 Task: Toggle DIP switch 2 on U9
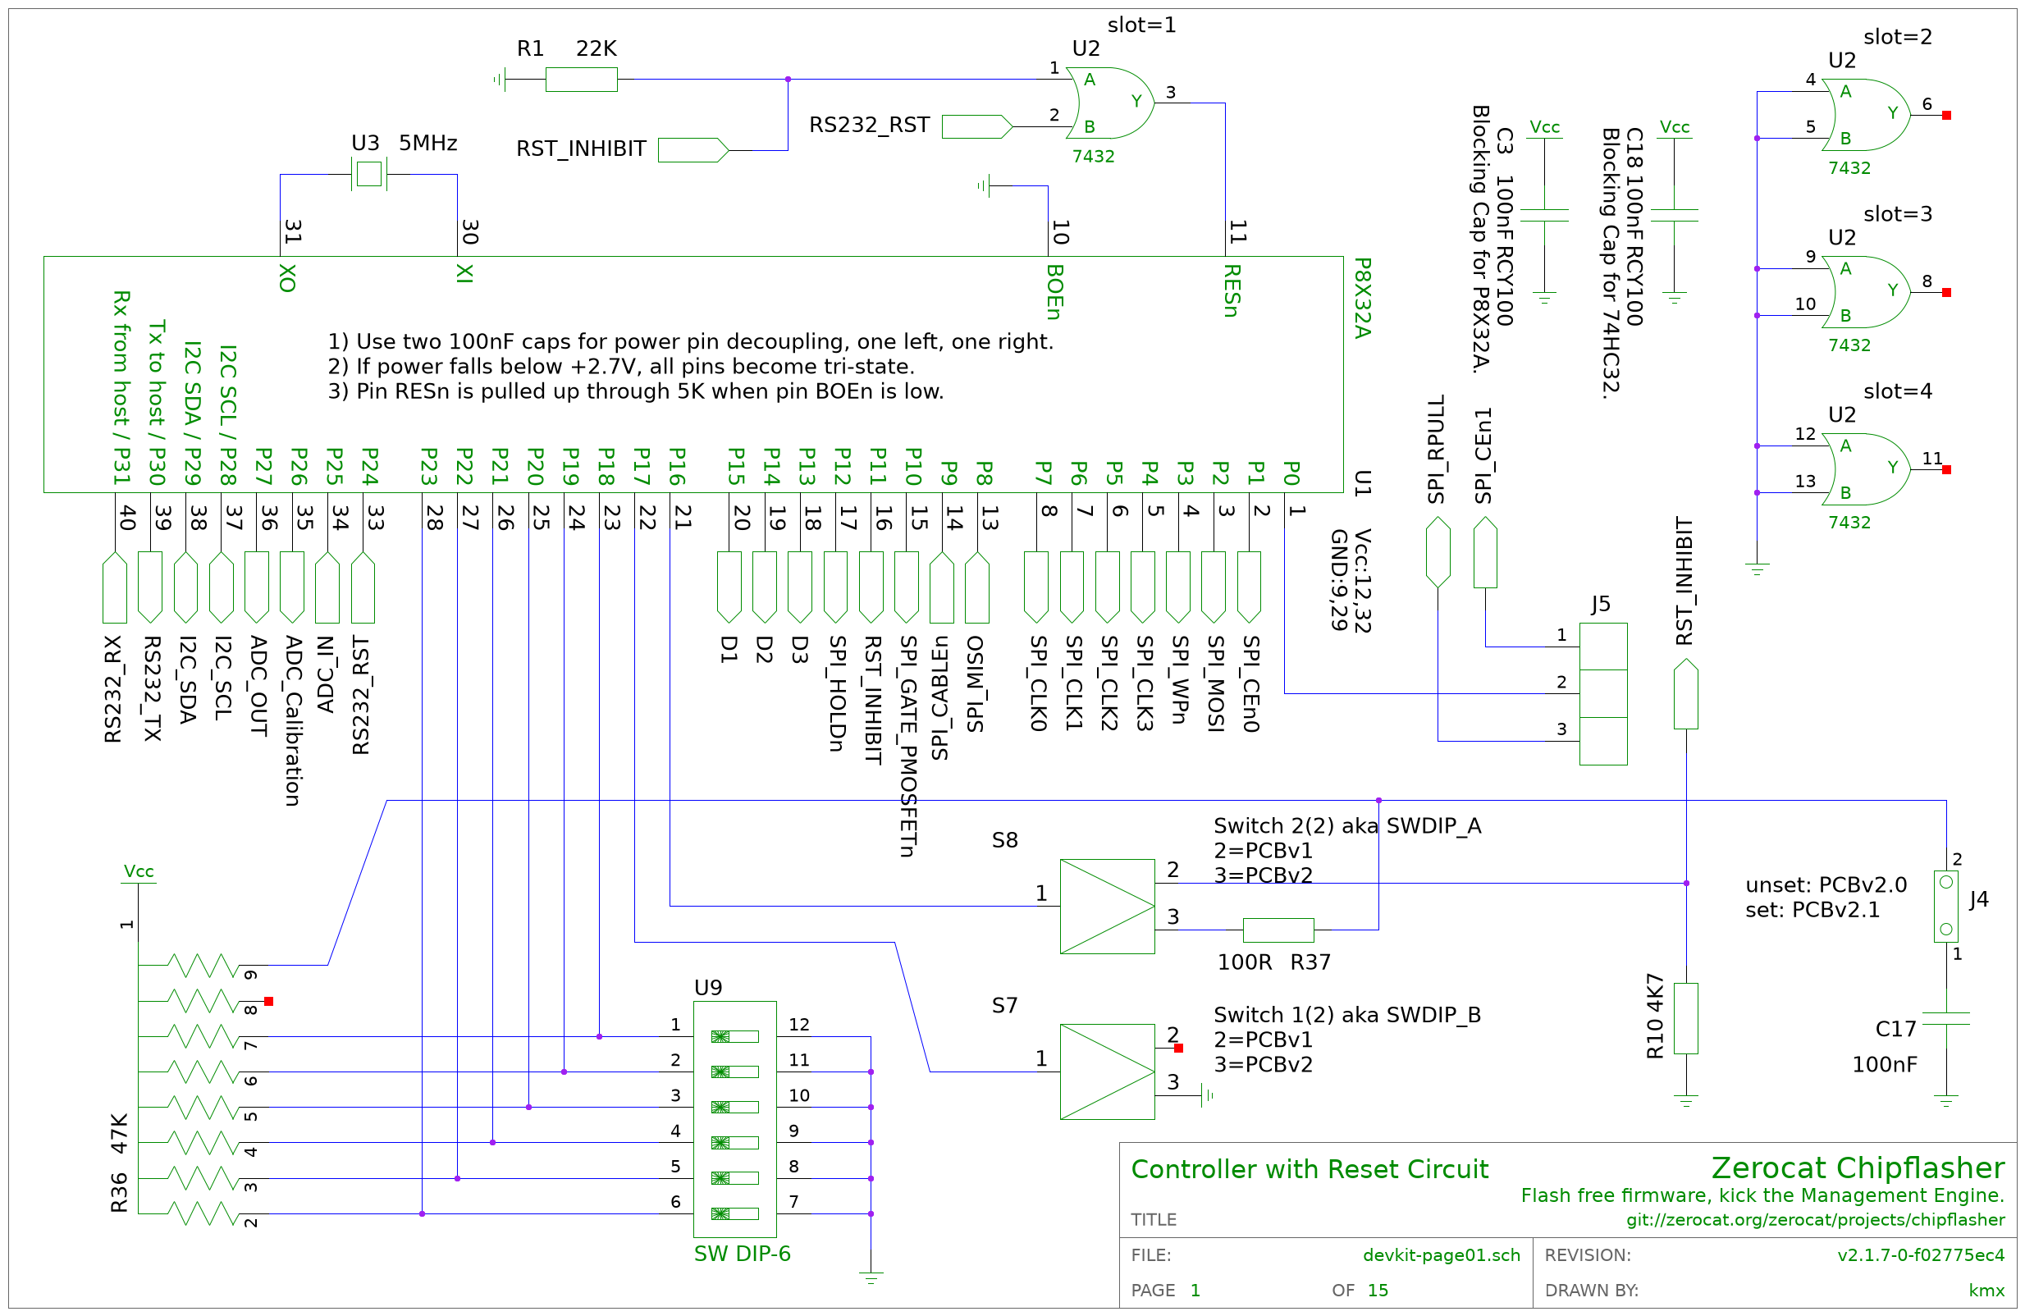[735, 1072]
